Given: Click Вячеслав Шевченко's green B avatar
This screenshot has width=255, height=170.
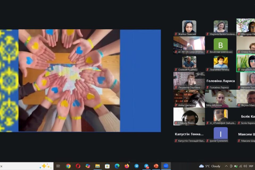Looking at the screenshot, I should coord(221,44).
